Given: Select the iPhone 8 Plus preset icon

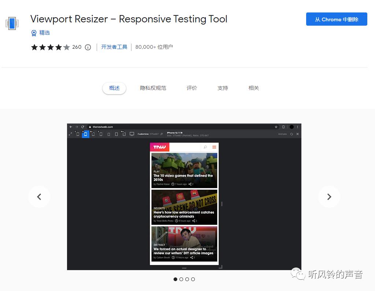Looking at the screenshot, I should (93, 134).
